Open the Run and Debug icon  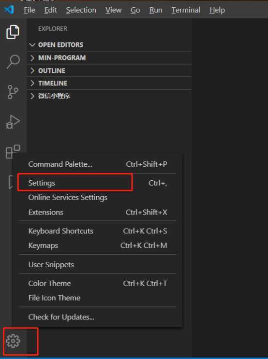pos(13,122)
